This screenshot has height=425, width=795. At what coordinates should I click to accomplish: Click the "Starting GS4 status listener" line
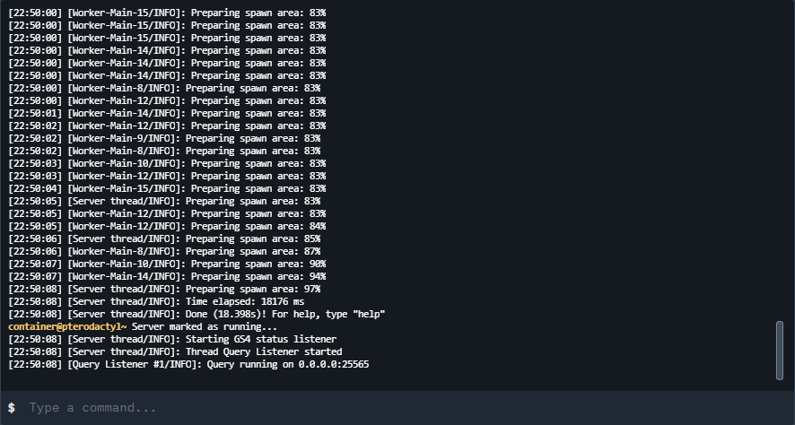pyautogui.click(x=172, y=339)
